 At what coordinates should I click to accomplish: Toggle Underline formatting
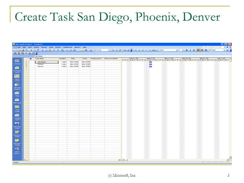194,50
